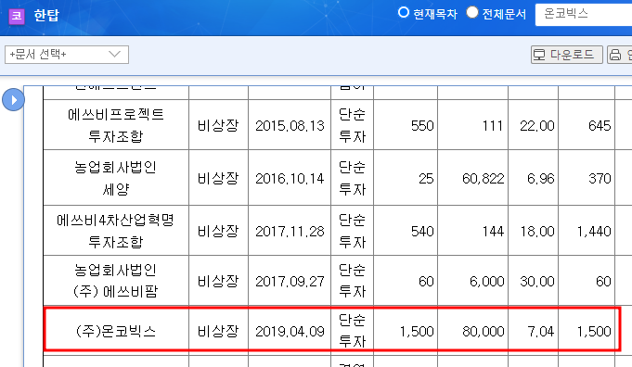
Task: Click 비상장 in the 에쓰비프로젝트 row
Action: point(218,125)
